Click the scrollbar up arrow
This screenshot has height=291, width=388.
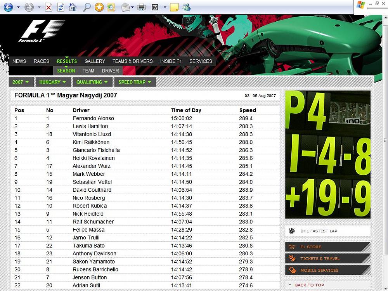click(x=385, y=17)
